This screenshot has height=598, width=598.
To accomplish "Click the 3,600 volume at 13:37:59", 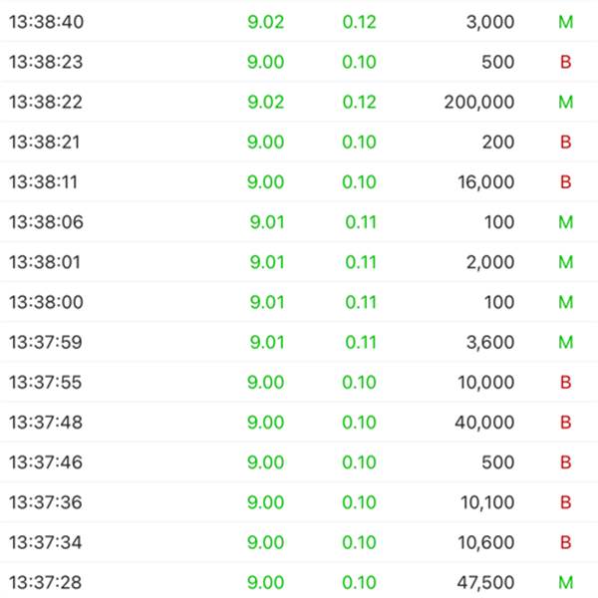I will 489,342.
